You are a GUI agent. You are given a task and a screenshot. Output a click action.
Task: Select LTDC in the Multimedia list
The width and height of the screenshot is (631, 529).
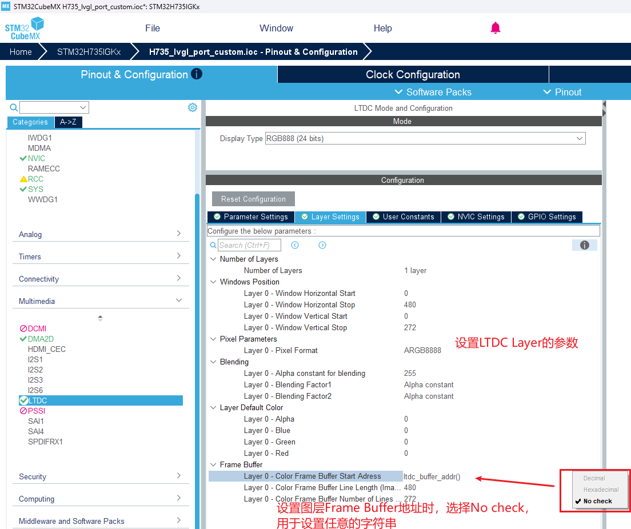coord(101,400)
